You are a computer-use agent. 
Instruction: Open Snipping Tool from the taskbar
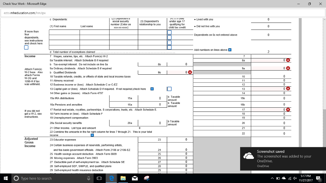coord(146,178)
